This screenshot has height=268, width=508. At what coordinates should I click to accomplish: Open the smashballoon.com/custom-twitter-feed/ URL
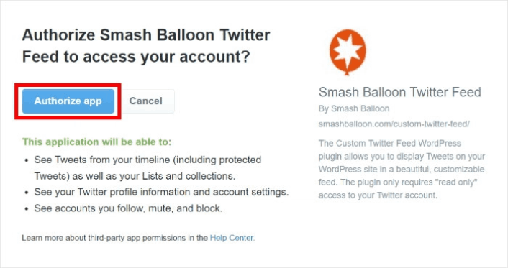coord(394,124)
